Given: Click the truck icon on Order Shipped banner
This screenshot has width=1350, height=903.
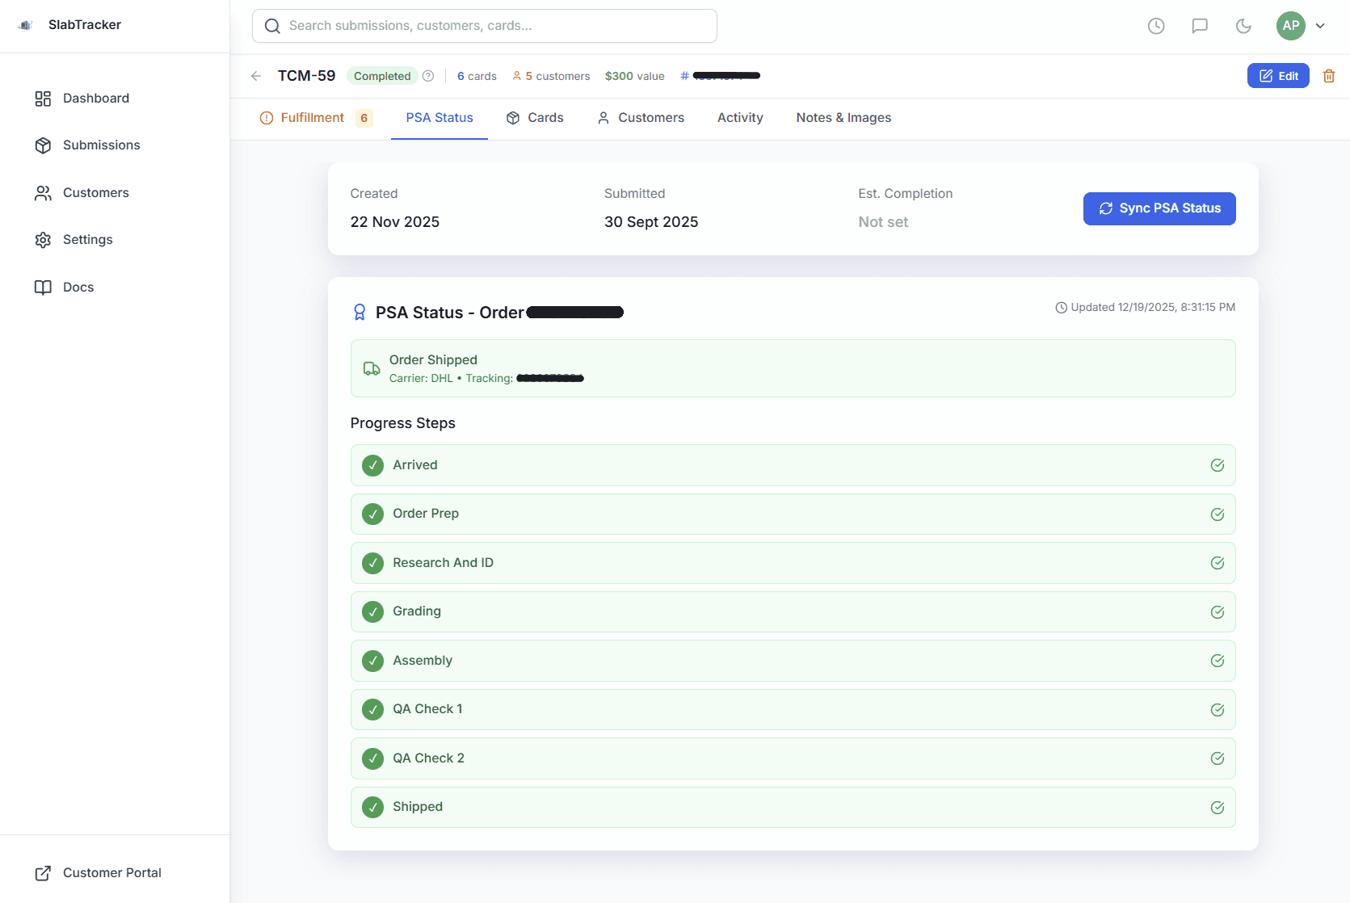Looking at the screenshot, I should point(372,368).
